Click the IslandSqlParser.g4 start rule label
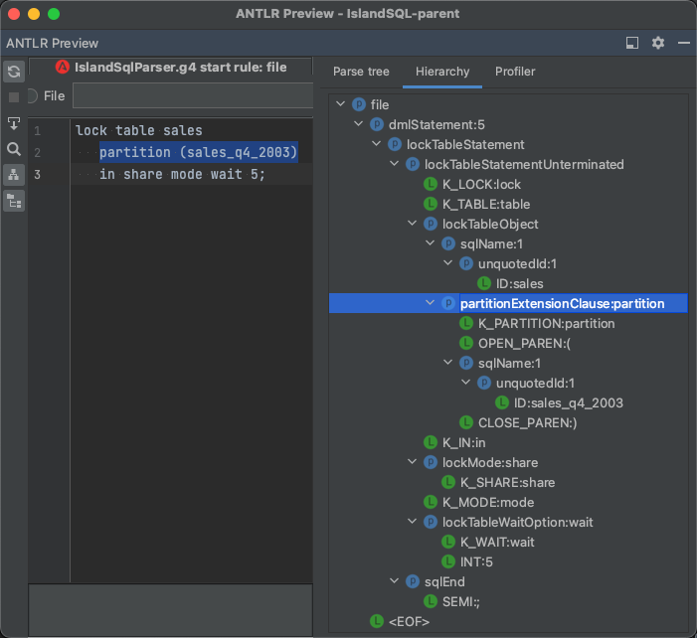697x638 pixels. (181, 68)
